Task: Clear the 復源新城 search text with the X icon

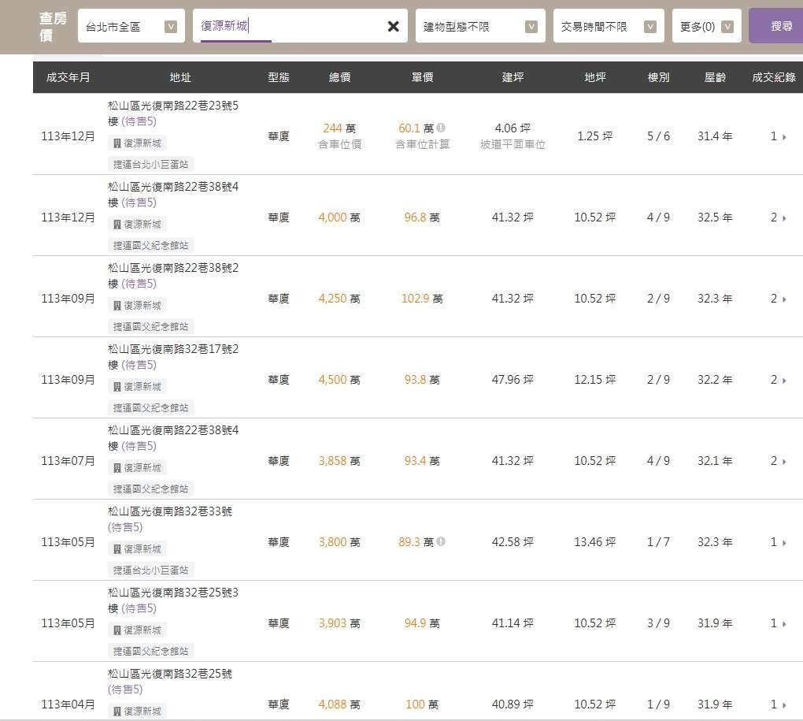Action: point(394,26)
